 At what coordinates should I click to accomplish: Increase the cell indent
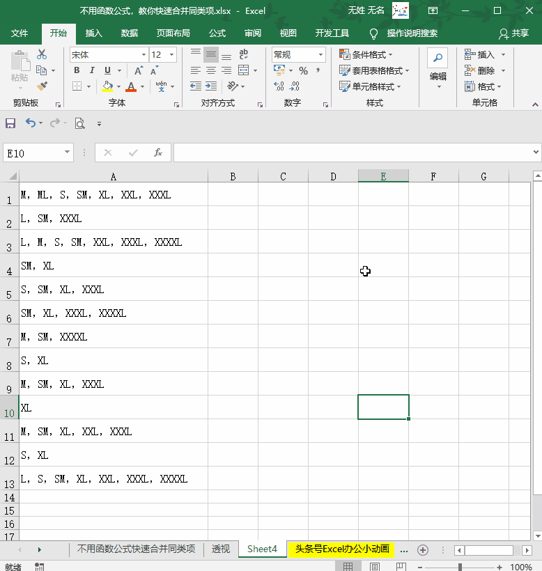click(211, 86)
